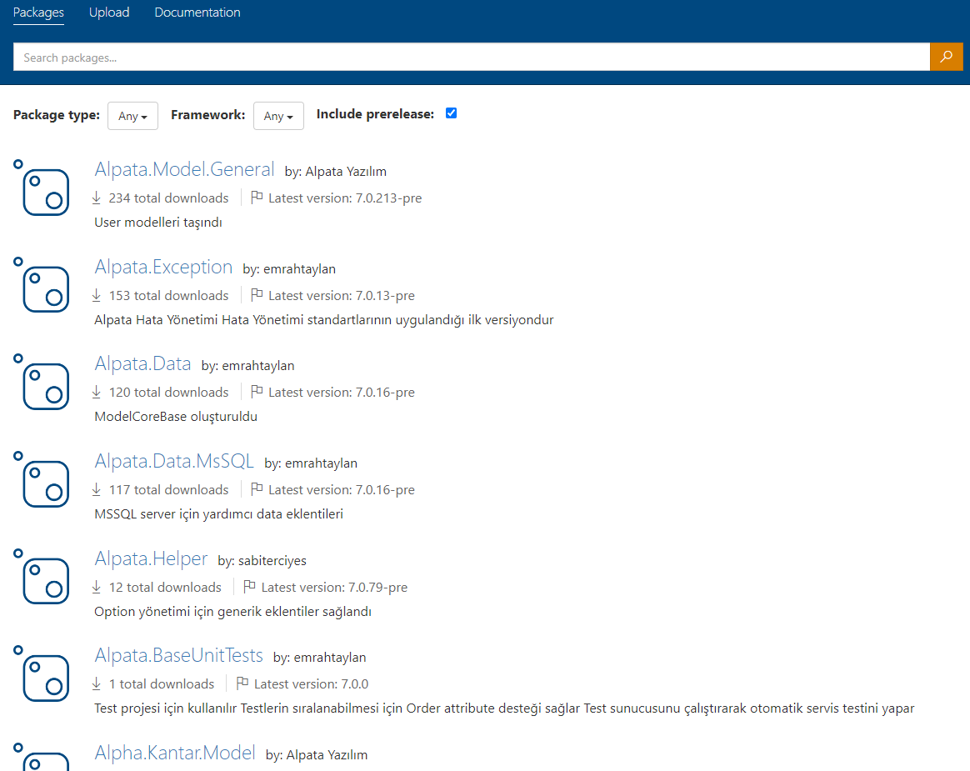Uncheck the Include prerelease checkbox

(451, 113)
